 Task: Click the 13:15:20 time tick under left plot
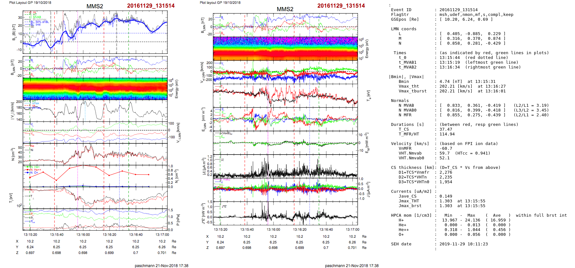(30, 235)
